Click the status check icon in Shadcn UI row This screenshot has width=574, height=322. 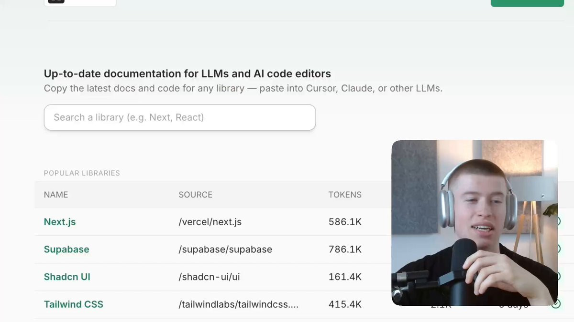558,276
